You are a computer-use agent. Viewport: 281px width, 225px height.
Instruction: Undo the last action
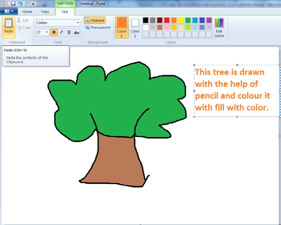click(x=20, y=3)
